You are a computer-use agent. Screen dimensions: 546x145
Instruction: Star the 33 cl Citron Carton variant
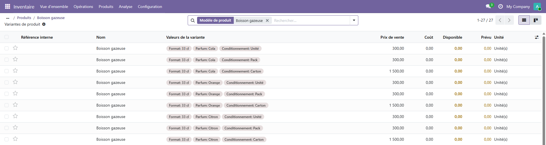tap(15, 139)
